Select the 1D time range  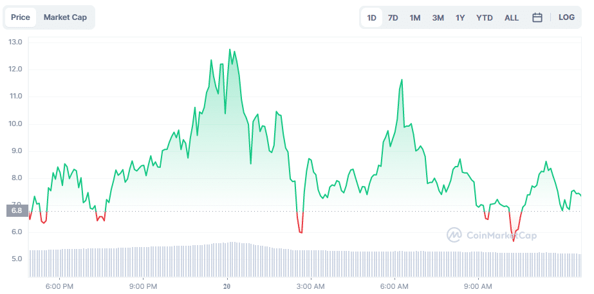click(x=371, y=17)
